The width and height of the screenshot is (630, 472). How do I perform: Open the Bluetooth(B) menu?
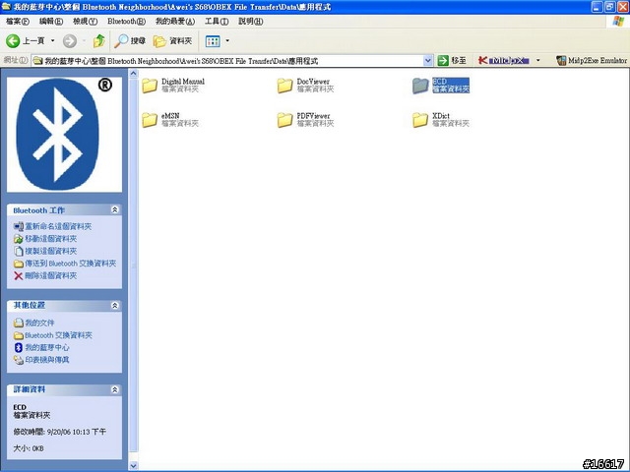pos(126,22)
